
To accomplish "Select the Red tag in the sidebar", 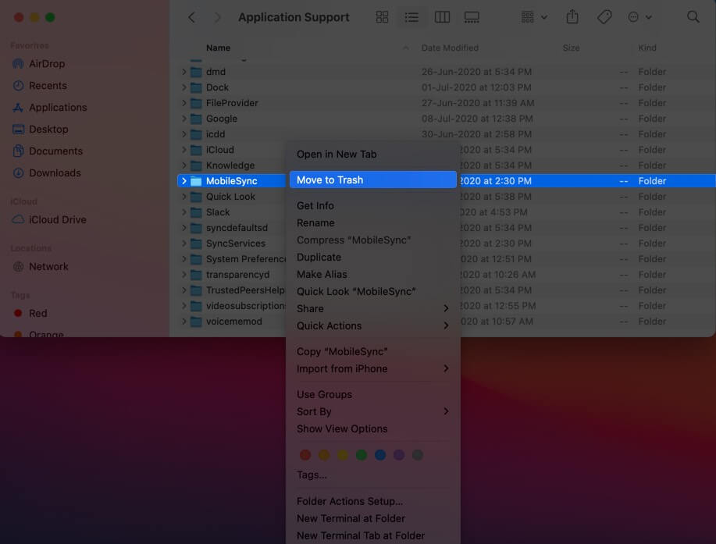I will (x=36, y=312).
